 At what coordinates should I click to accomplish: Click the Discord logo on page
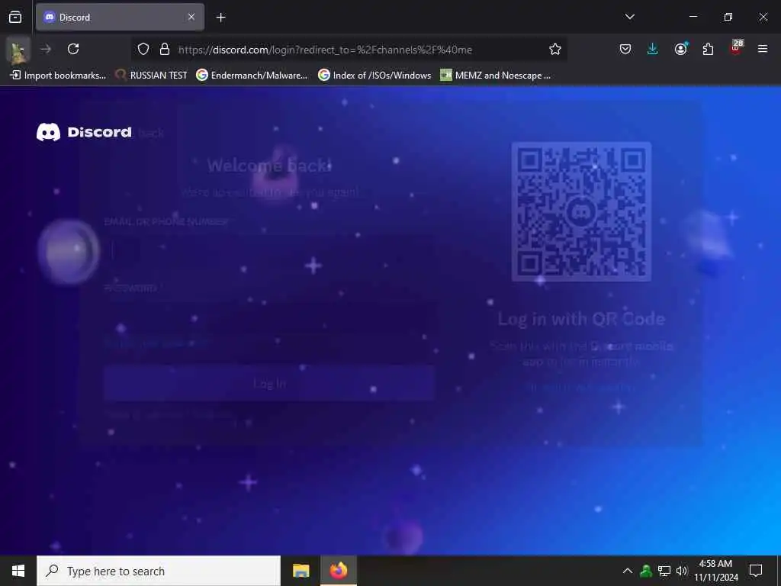tap(84, 132)
